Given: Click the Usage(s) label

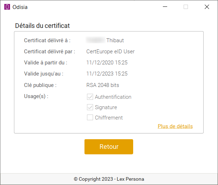Looking at the screenshot, I should coord(36,96).
